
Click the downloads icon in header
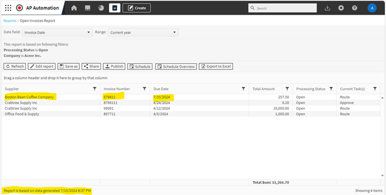[327, 8]
